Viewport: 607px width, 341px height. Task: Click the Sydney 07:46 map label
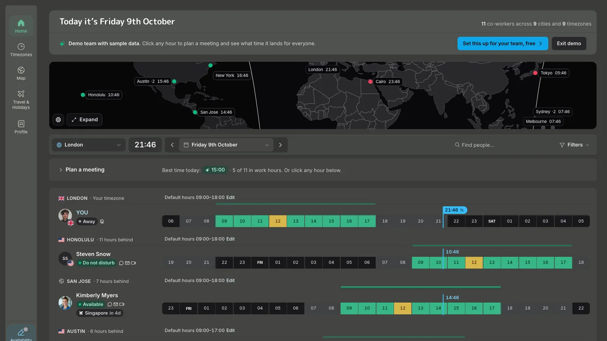click(x=553, y=112)
